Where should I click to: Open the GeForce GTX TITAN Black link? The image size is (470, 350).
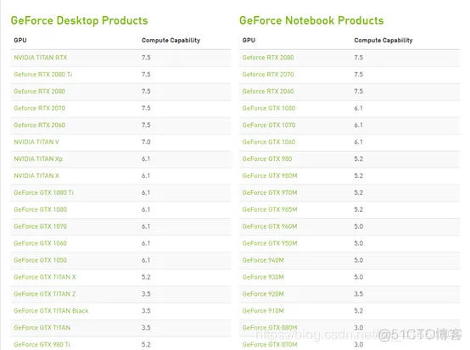[51, 311]
